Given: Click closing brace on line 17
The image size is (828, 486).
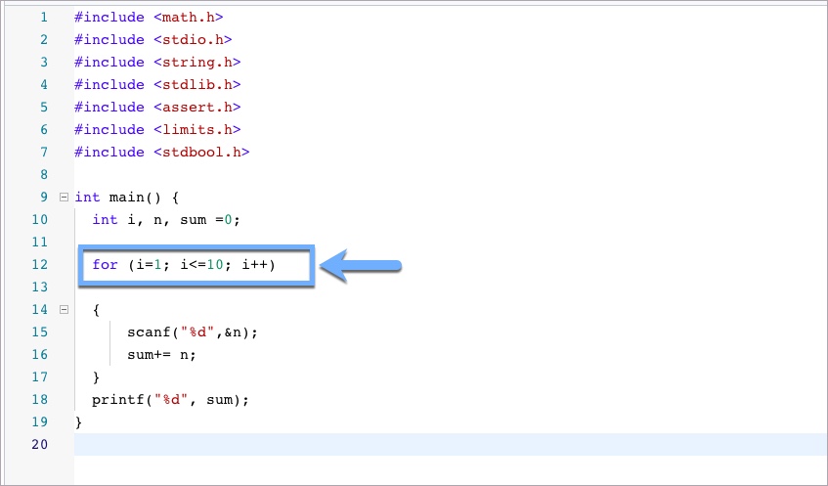Looking at the screenshot, I should 96,377.
